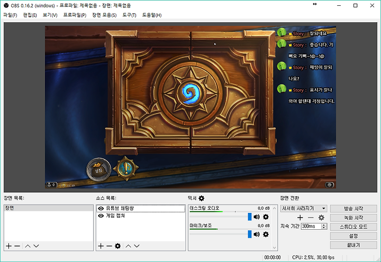The width and height of the screenshot is (381, 262).
Task: Click the 스튜디오 모드 button
Action: 353,227
